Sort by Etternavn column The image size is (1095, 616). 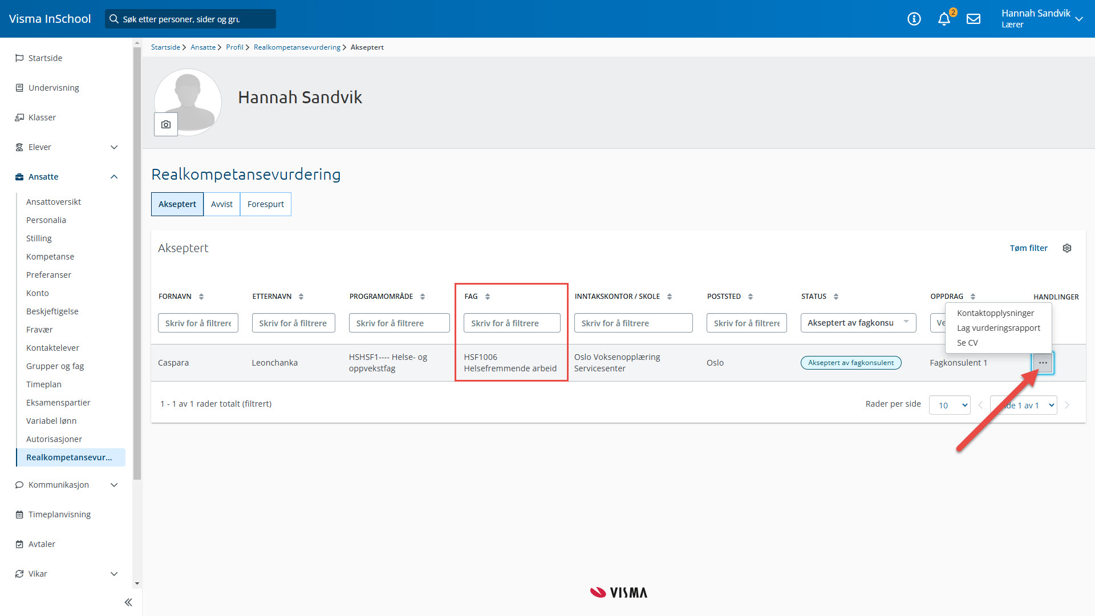tap(301, 297)
